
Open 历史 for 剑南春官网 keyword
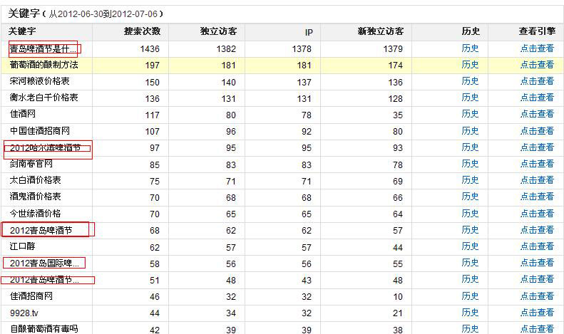point(470,164)
